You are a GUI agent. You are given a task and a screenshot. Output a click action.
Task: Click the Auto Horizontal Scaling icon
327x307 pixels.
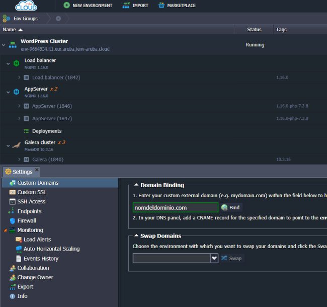[19, 249]
